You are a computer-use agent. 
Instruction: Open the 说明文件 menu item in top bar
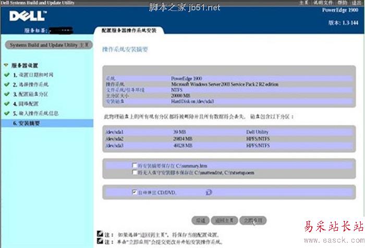tap(323, 3)
